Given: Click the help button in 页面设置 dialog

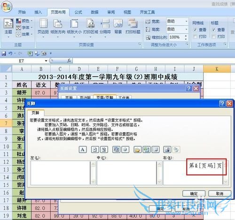Looking at the screenshot, I should click(x=189, y=89).
